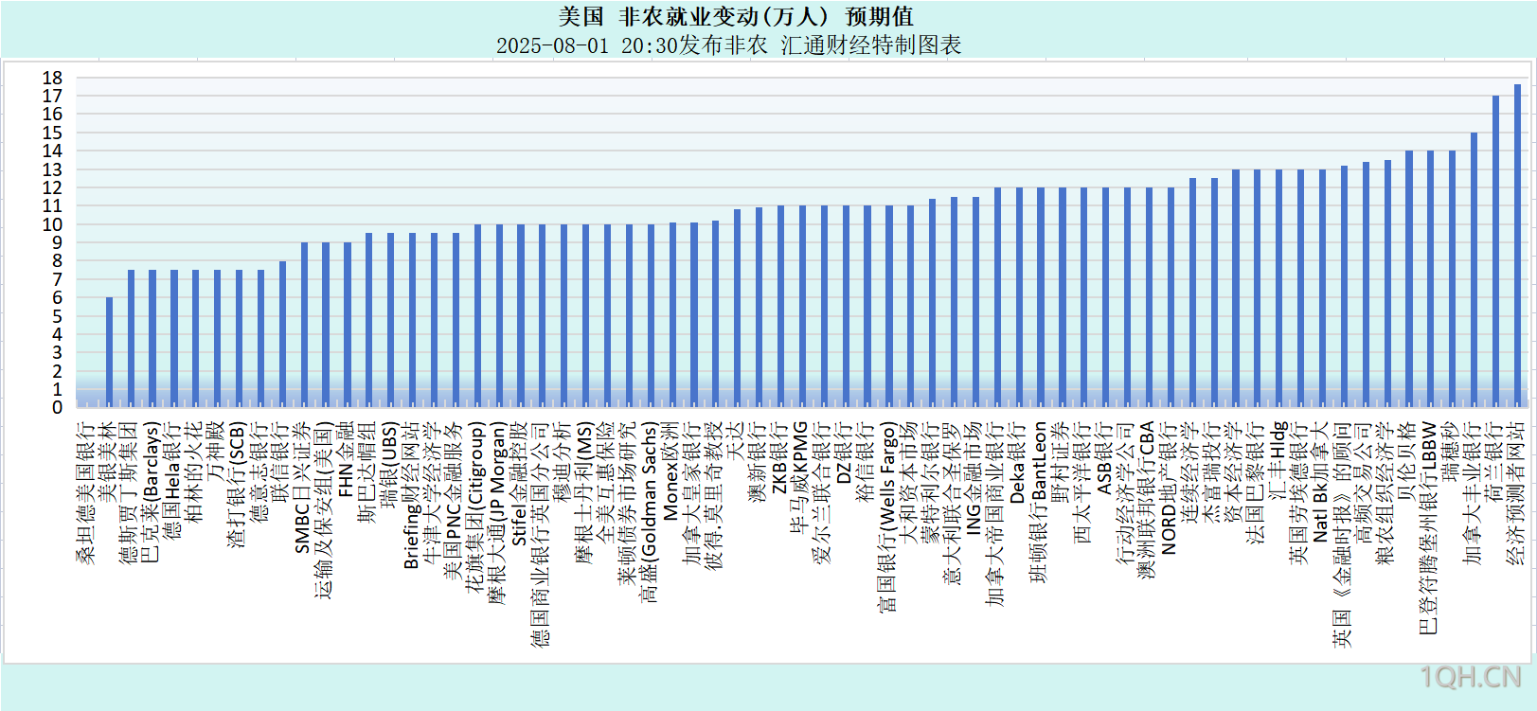Click the 渣打银行(SCB) label
Image resolution: width=1537 pixels, height=711 pixels.
pos(239,485)
